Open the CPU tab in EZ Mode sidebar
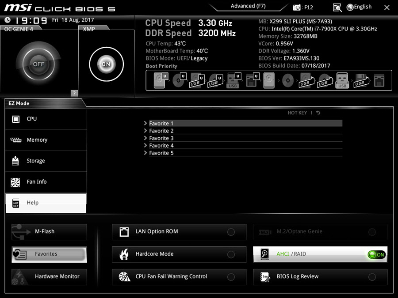Viewport: 398px width, 298px height. pyautogui.click(x=46, y=119)
